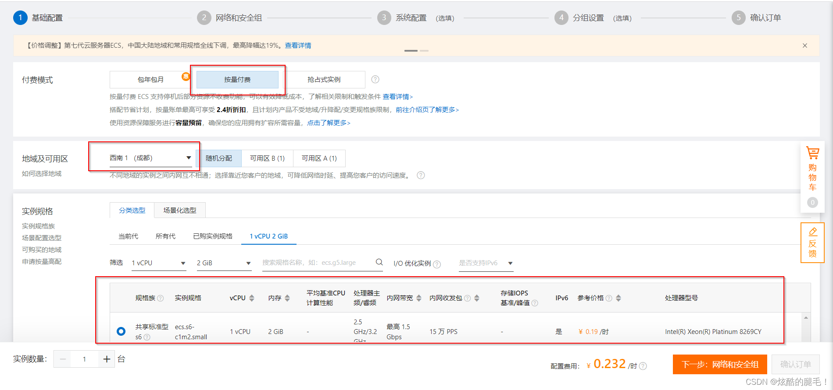The image size is (833, 390).
Task: Go to step 5 确认订单
Action: click(756, 18)
